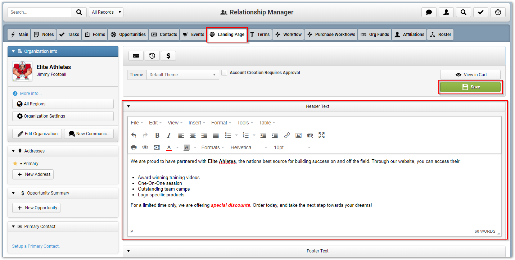Collapse the Opportunity Summary panel
515x260 pixels.
click(13, 193)
